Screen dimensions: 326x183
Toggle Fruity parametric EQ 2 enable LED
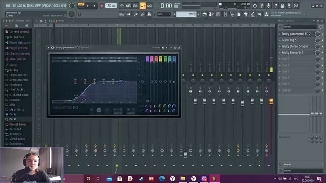pyautogui.click(x=322, y=34)
